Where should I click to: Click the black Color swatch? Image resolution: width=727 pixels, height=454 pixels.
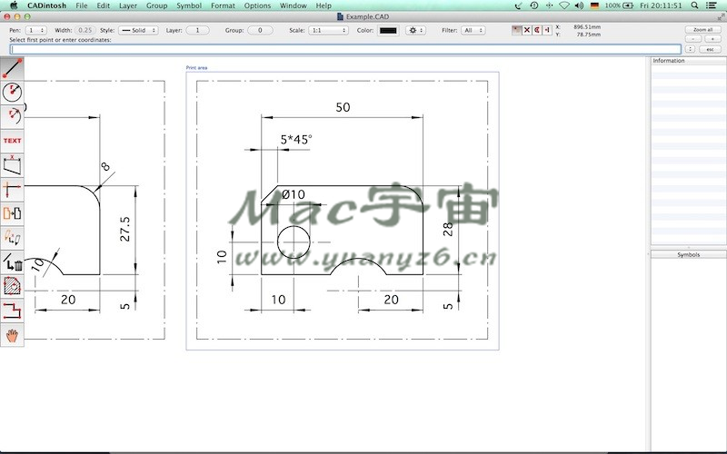coord(388,30)
